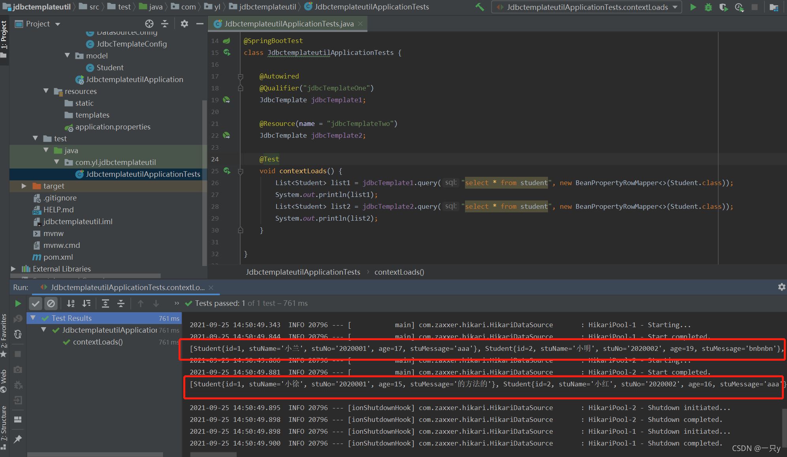
Task: Select pom.xml in project tree
Action: click(58, 256)
